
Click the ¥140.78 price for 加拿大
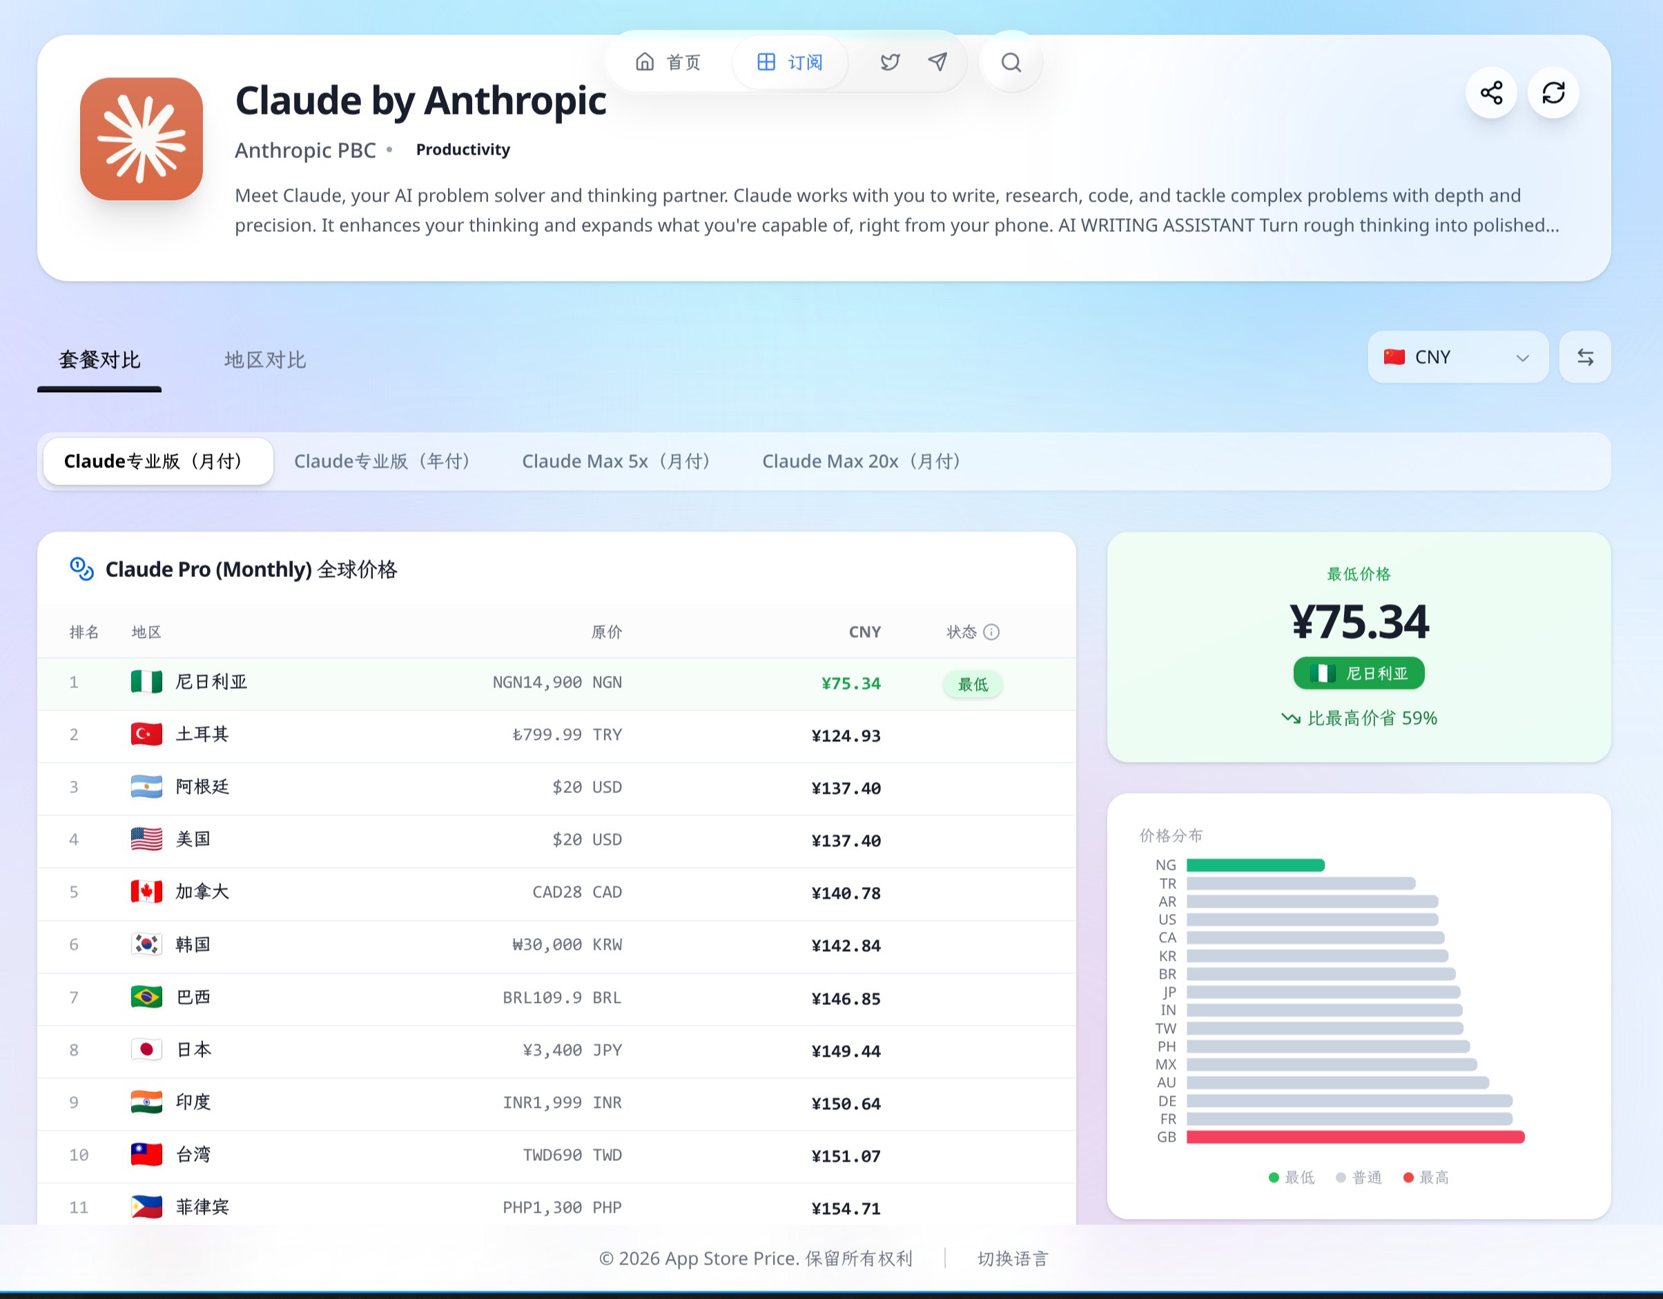pos(846,894)
